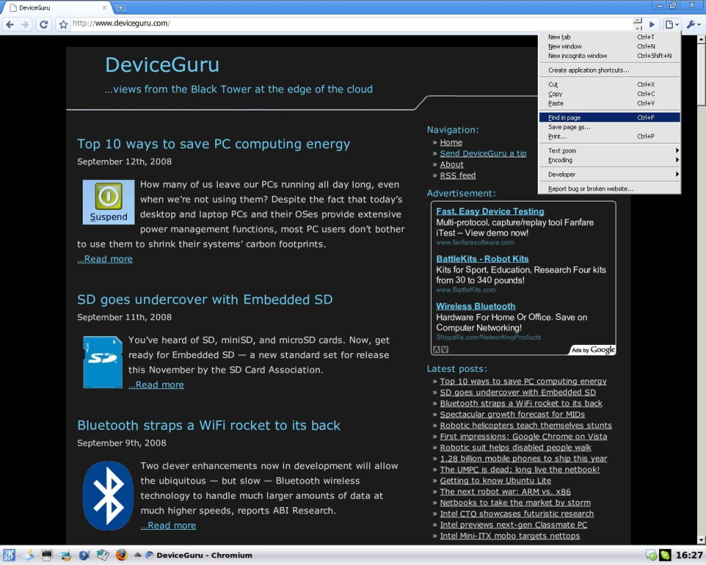Image resolution: width=706 pixels, height=565 pixels.
Task: Open the address book taskbar icon
Action: click(x=103, y=555)
